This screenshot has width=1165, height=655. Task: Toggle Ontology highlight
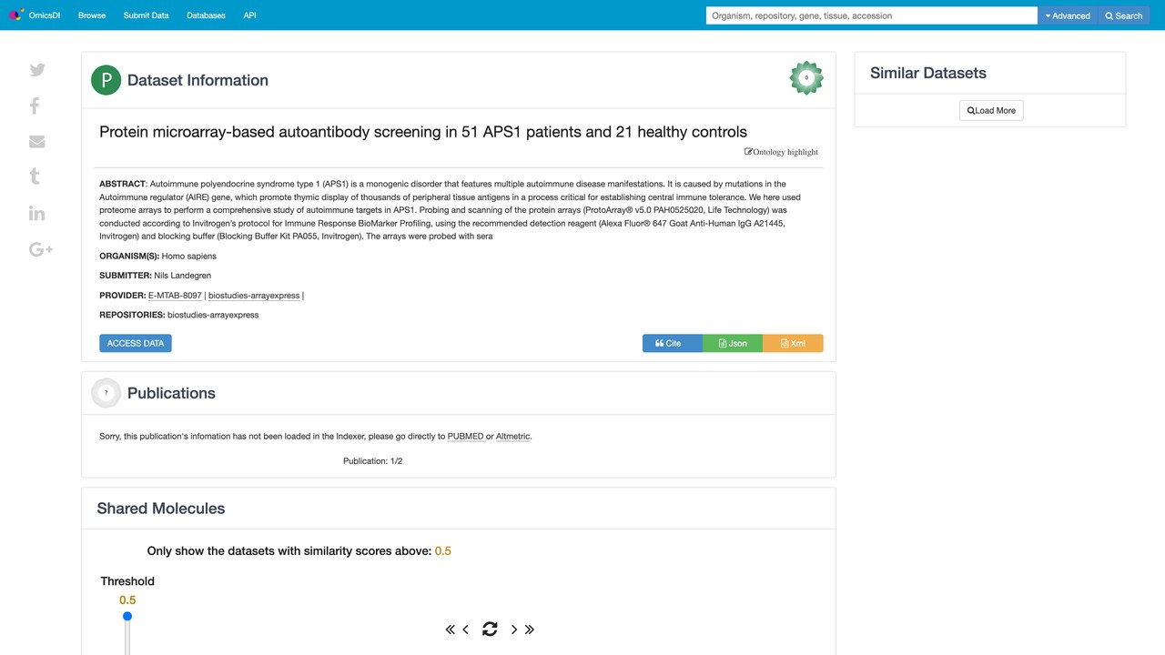click(x=781, y=152)
